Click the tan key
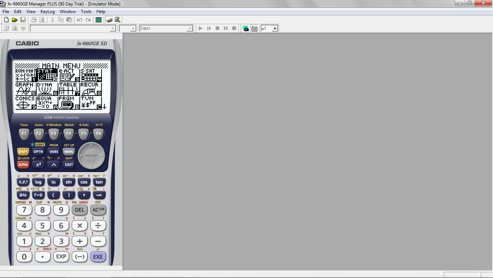 pos(99,182)
